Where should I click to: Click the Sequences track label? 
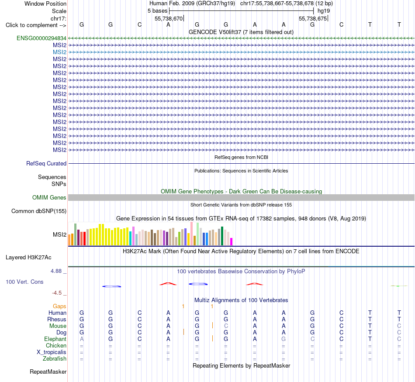[x=52, y=177]
